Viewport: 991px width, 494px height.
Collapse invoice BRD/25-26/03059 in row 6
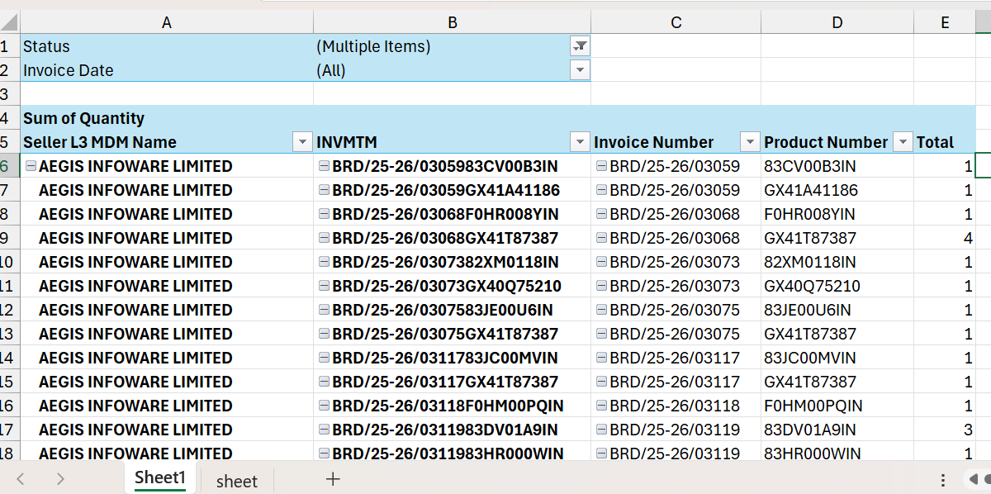(x=601, y=166)
